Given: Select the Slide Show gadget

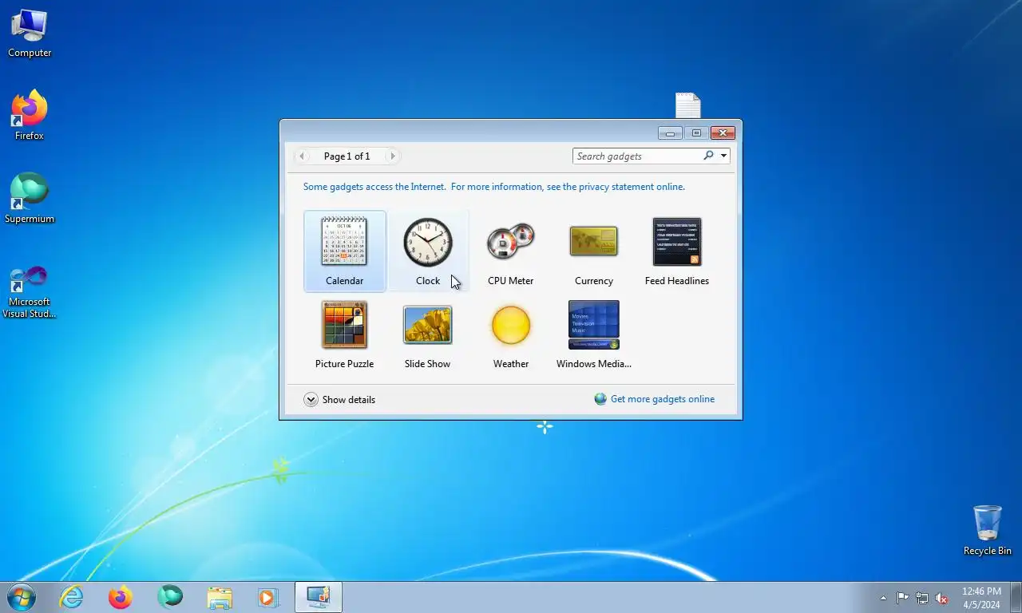Looking at the screenshot, I should pos(427,324).
